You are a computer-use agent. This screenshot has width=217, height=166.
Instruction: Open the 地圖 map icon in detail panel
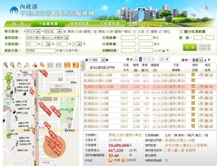[110, 160]
